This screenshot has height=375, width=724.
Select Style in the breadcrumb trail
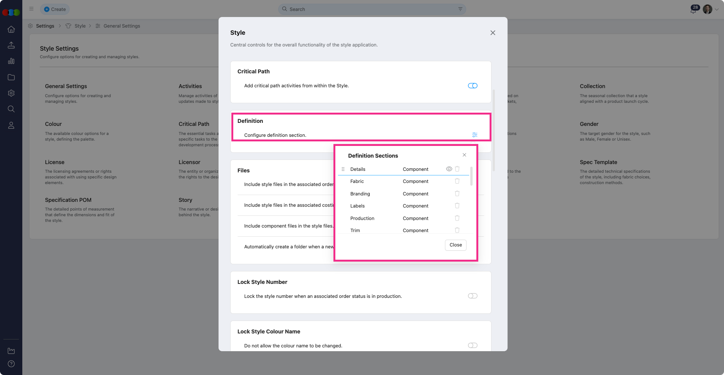coord(80,26)
